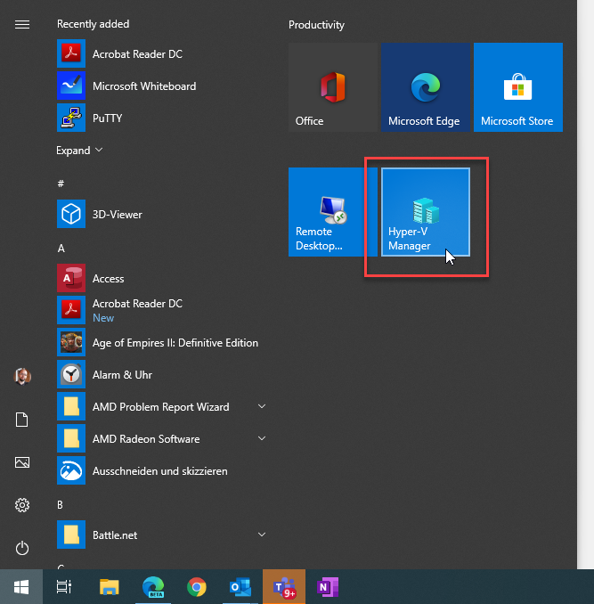This screenshot has height=604, width=594.
Task: Open the Remote Desktop tile
Action: pyautogui.click(x=332, y=212)
